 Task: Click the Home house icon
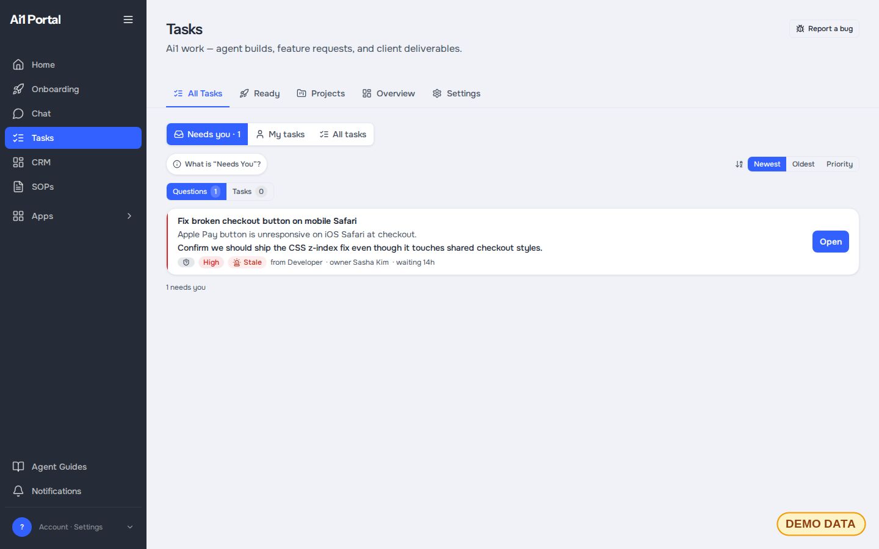(18, 65)
